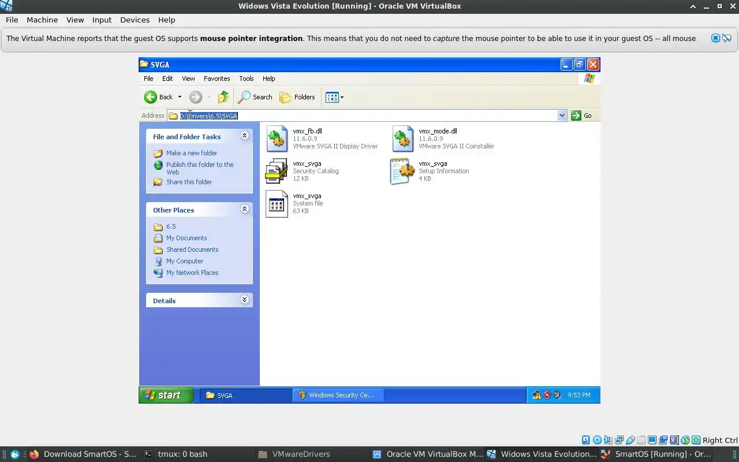The width and height of the screenshot is (739, 462).
Task: Dismiss the mouse integration notification
Action: tap(715, 38)
